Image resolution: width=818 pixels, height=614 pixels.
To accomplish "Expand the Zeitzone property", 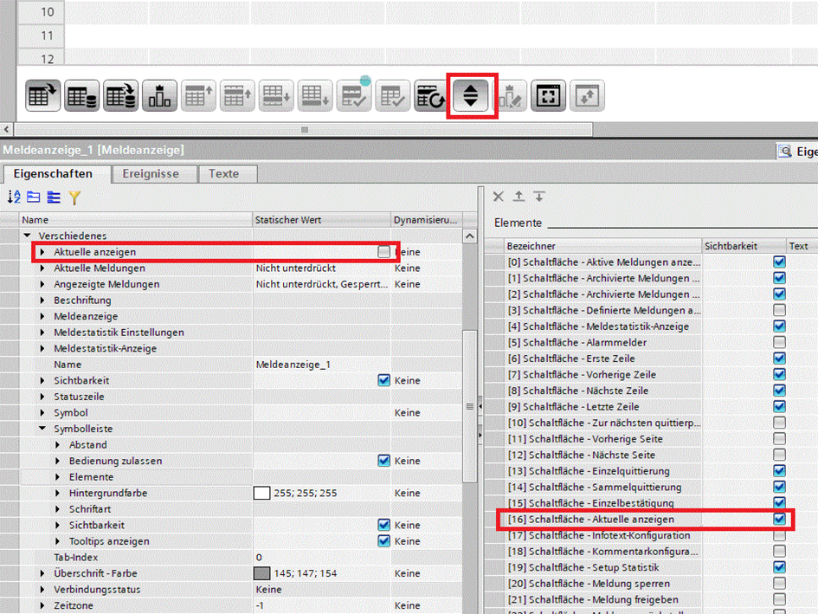I will [x=42, y=605].
